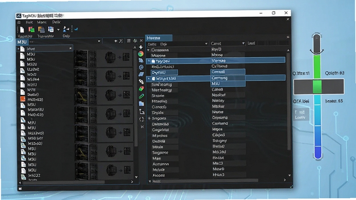Click the person with megaphone toolbar icon
Screen dimensions: 356x200
(66, 29)
